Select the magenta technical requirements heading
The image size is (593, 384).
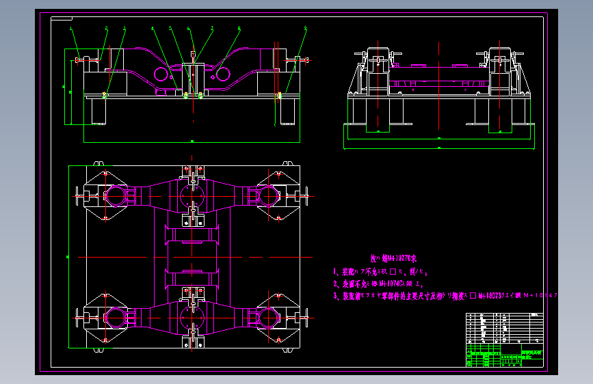tap(393, 258)
